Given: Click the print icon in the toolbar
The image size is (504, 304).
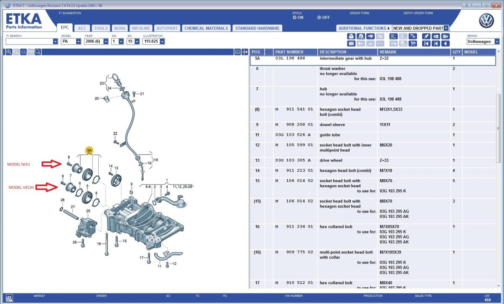Looking at the screenshot, I should coord(351,36).
